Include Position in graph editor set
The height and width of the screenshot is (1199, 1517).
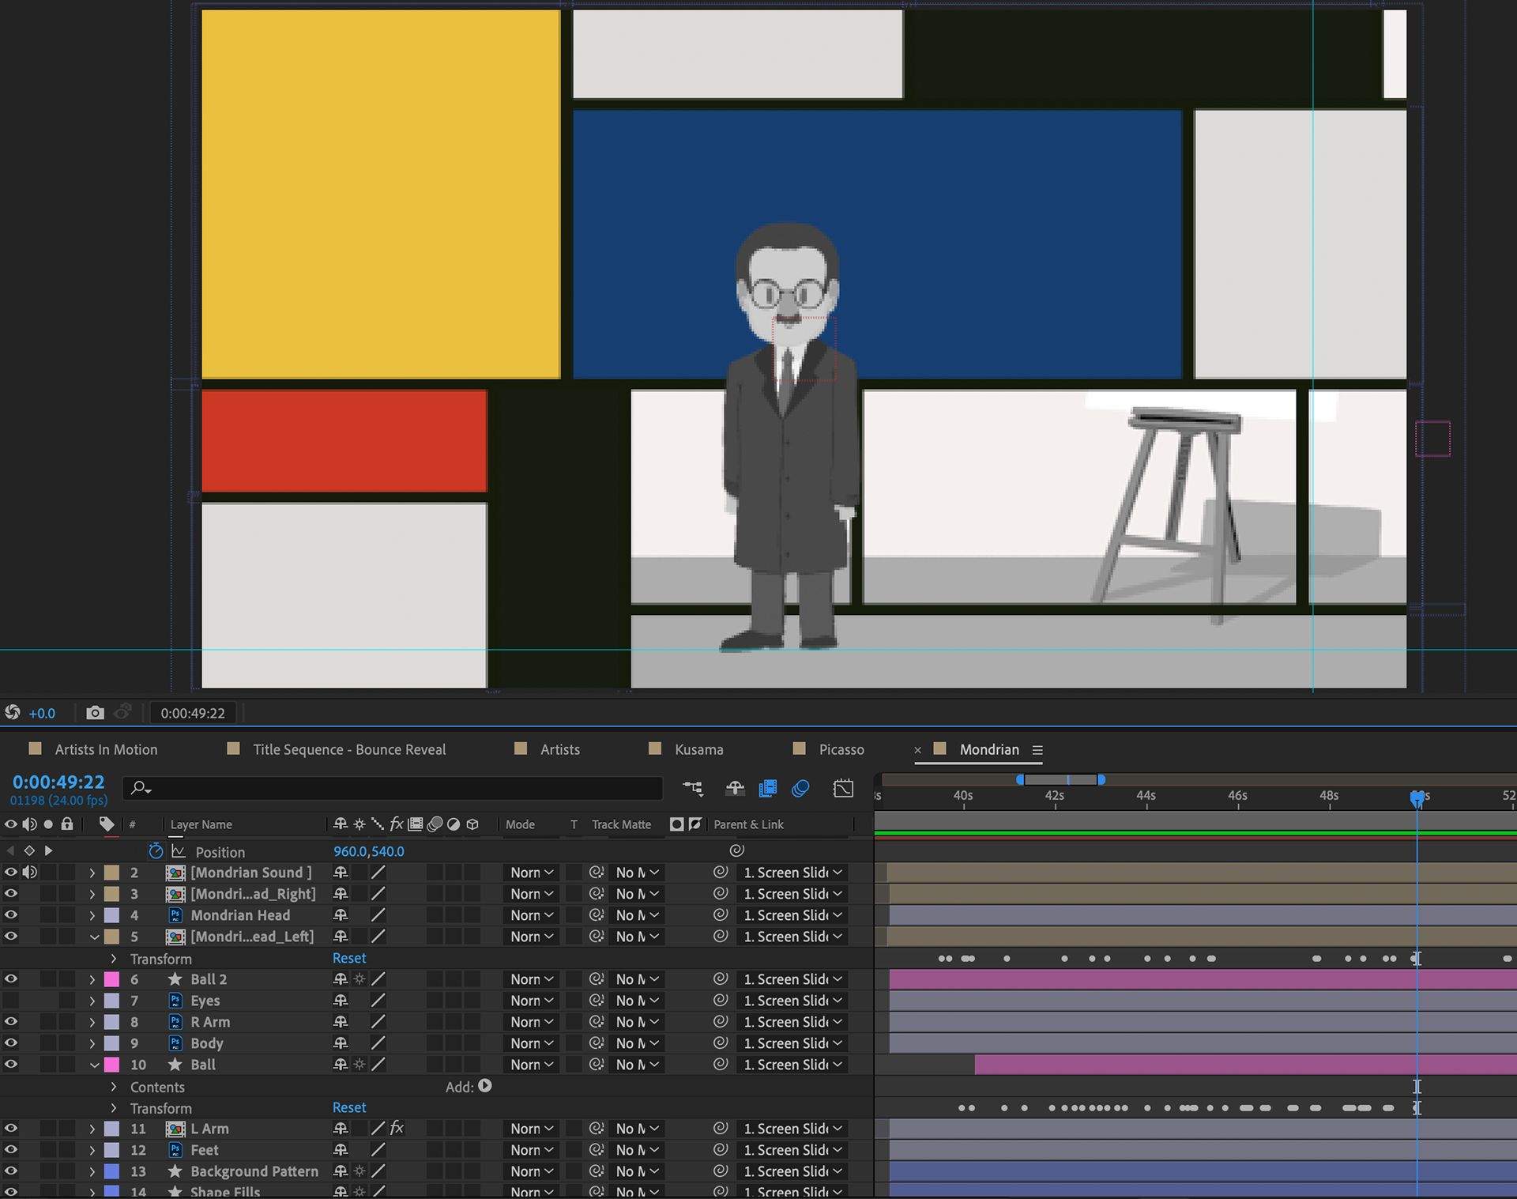(x=179, y=851)
